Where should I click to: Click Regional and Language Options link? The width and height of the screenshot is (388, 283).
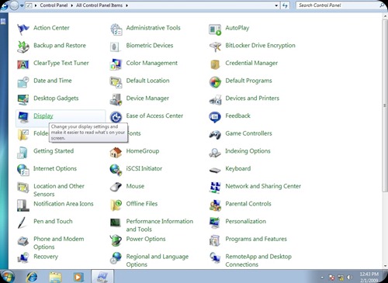[158, 261]
